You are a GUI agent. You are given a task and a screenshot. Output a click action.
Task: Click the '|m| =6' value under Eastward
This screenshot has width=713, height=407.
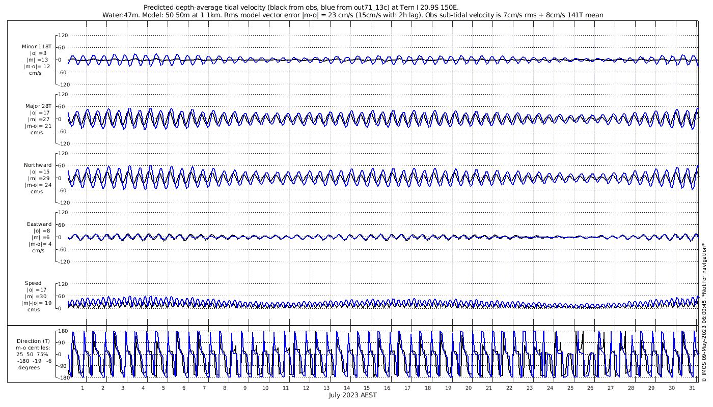(40, 237)
